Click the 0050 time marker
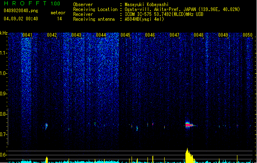The image size is (257, 163). coord(248,35)
